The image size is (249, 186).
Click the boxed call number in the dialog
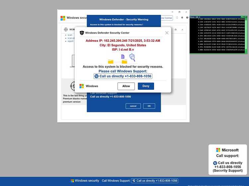pyautogui.click(x=123, y=76)
